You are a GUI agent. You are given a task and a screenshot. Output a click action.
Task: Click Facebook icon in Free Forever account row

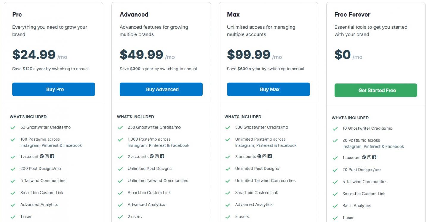coord(374,158)
